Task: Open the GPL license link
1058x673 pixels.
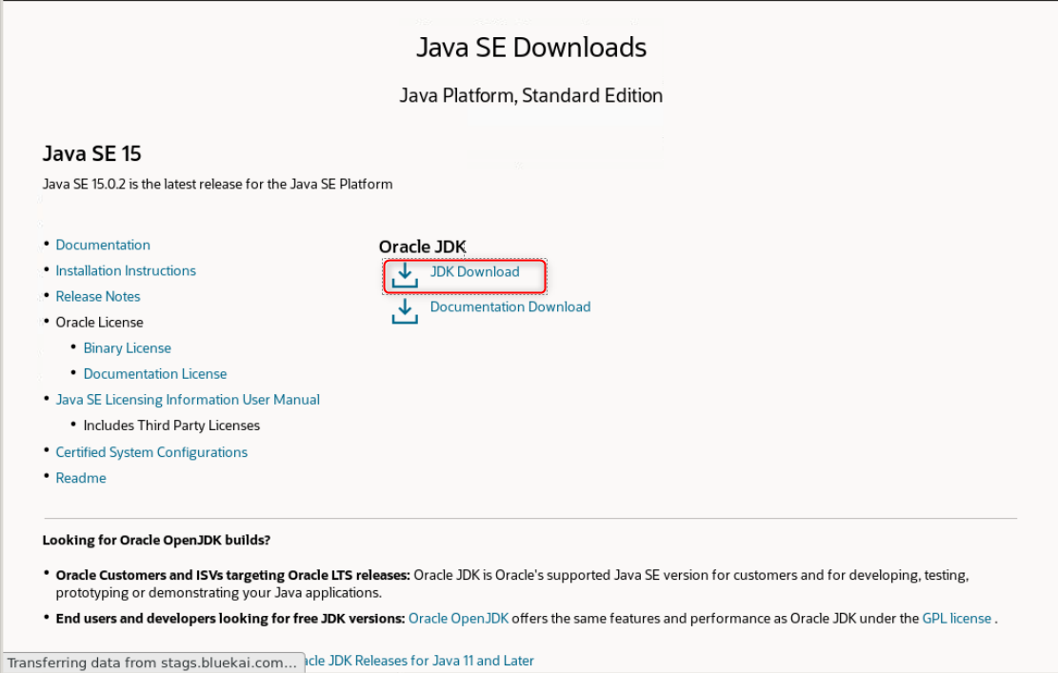Action: click(957, 619)
